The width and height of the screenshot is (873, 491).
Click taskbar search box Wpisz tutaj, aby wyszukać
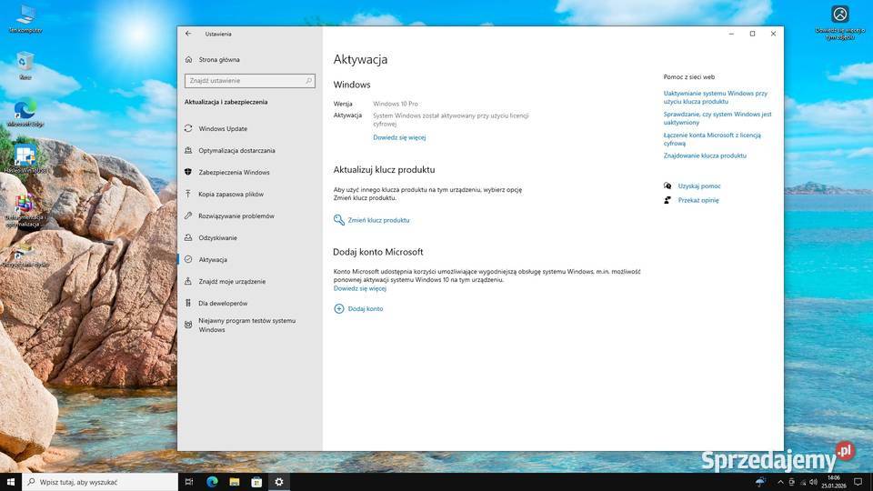[100, 482]
